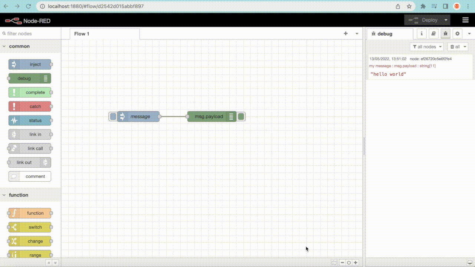Image resolution: width=475 pixels, height=267 pixels.
Task: Open the node help panel via book icon
Action: 433,33
